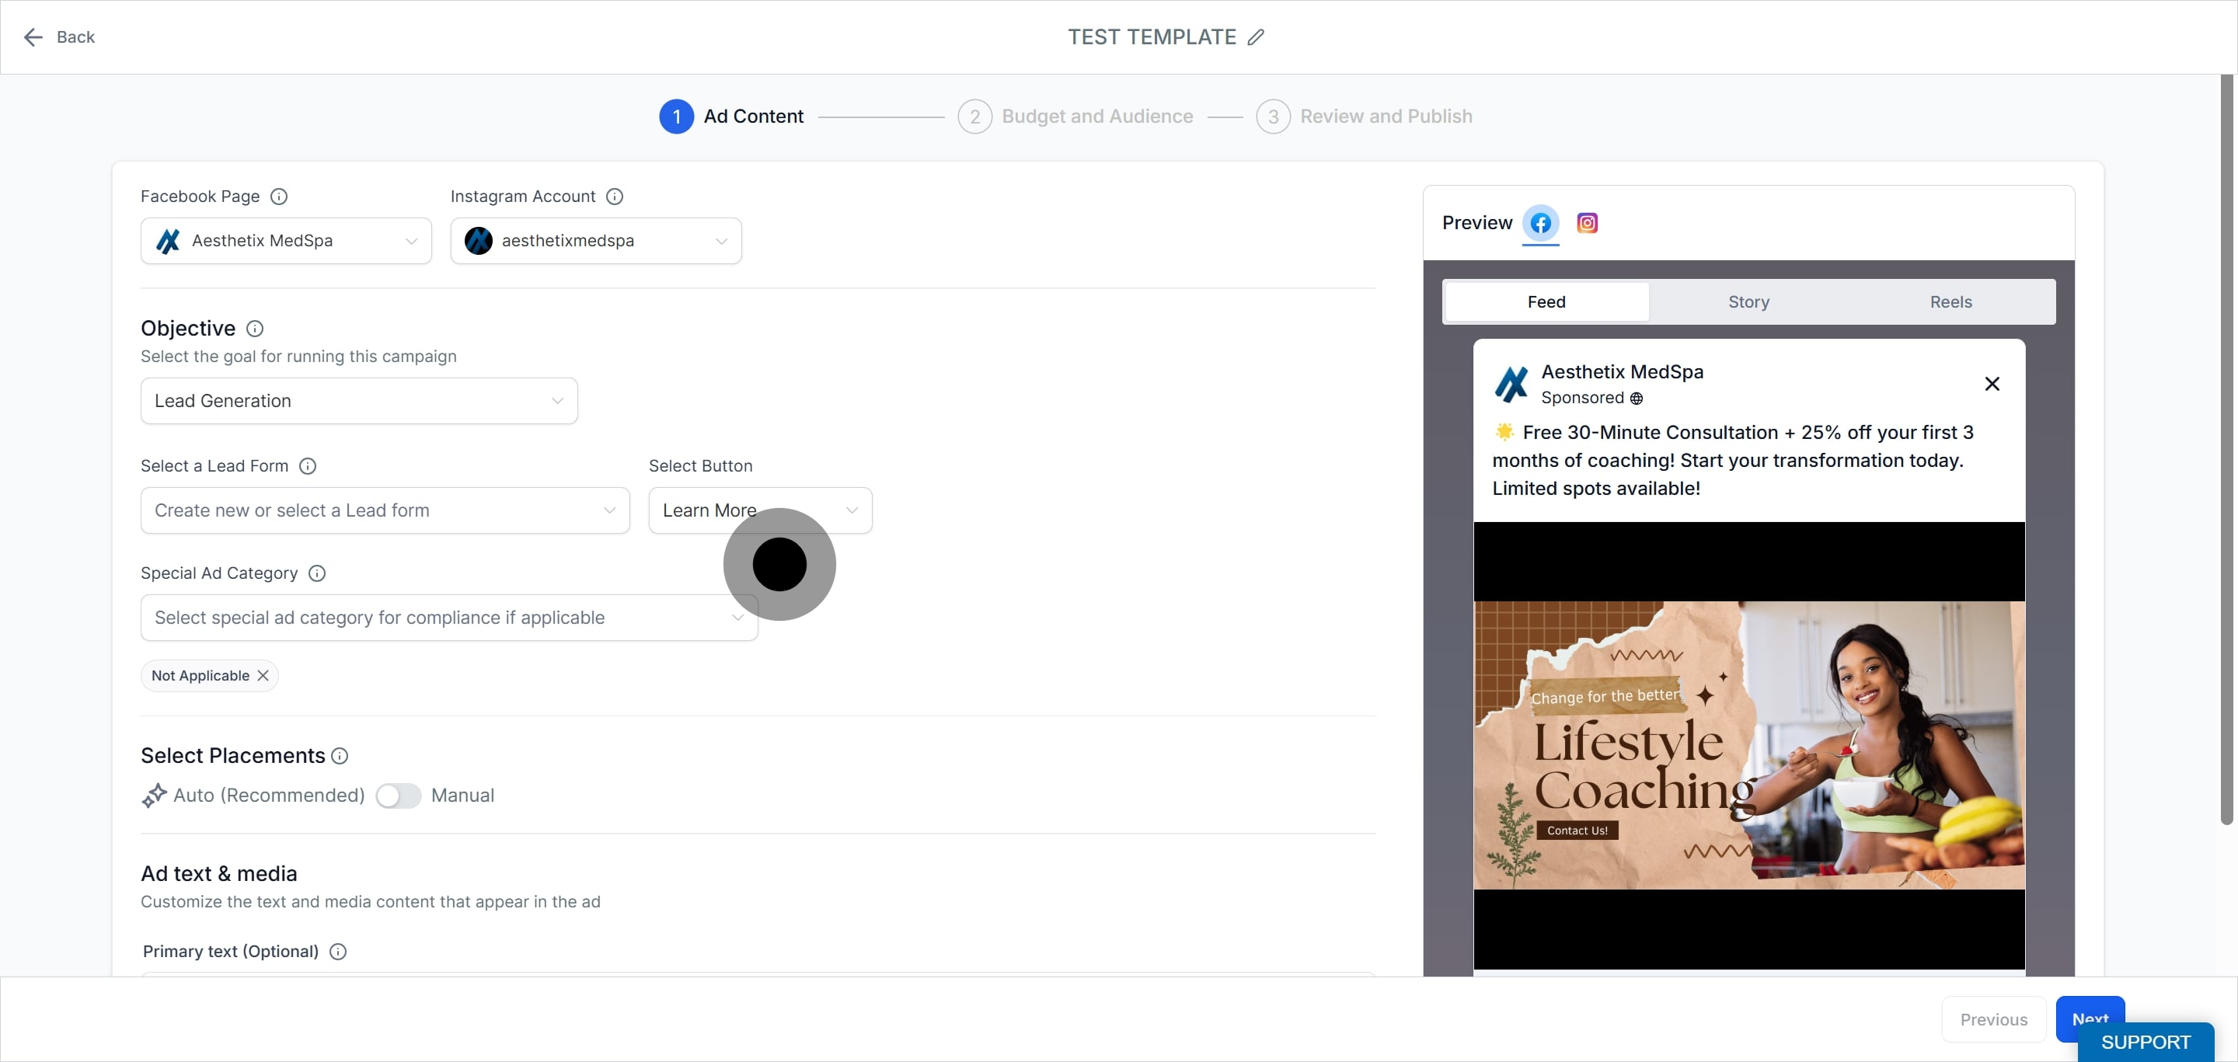
Task: Click the Preview label
Action: [x=1477, y=223]
